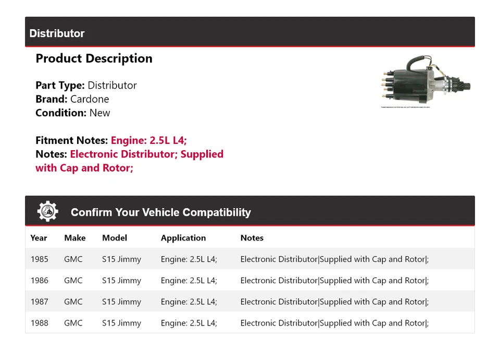Click S15 Jimmy in the 1988 row

121,323
